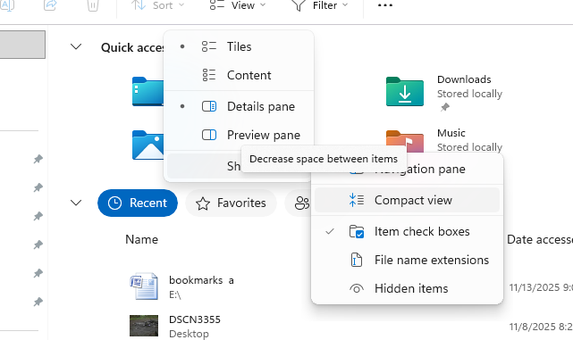Collapse the Quick access section
The height and width of the screenshot is (340, 573).
76,46
